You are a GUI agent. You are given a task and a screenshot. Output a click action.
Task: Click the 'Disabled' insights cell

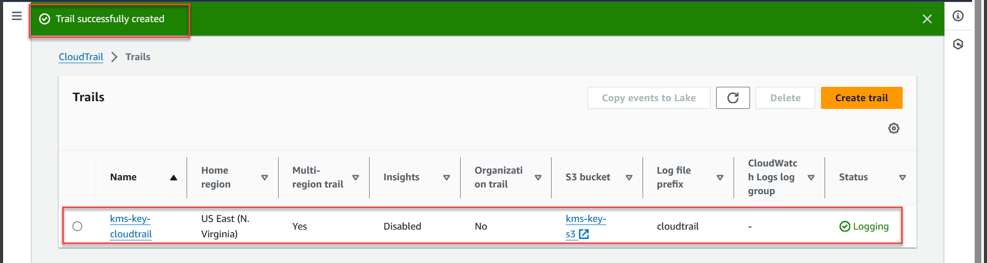pyautogui.click(x=403, y=227)
